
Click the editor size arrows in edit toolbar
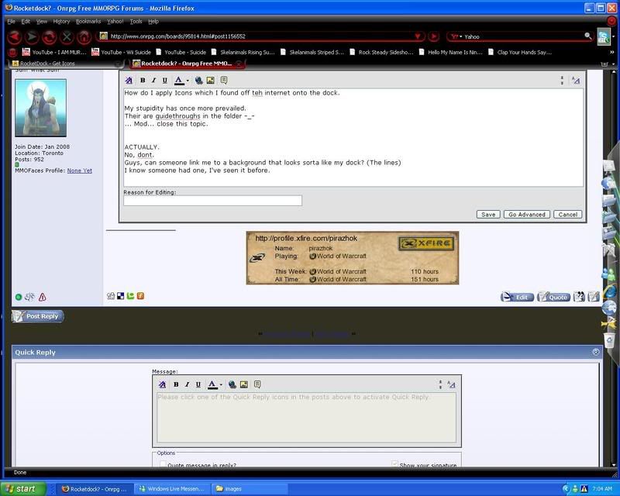tap(562, 81)
